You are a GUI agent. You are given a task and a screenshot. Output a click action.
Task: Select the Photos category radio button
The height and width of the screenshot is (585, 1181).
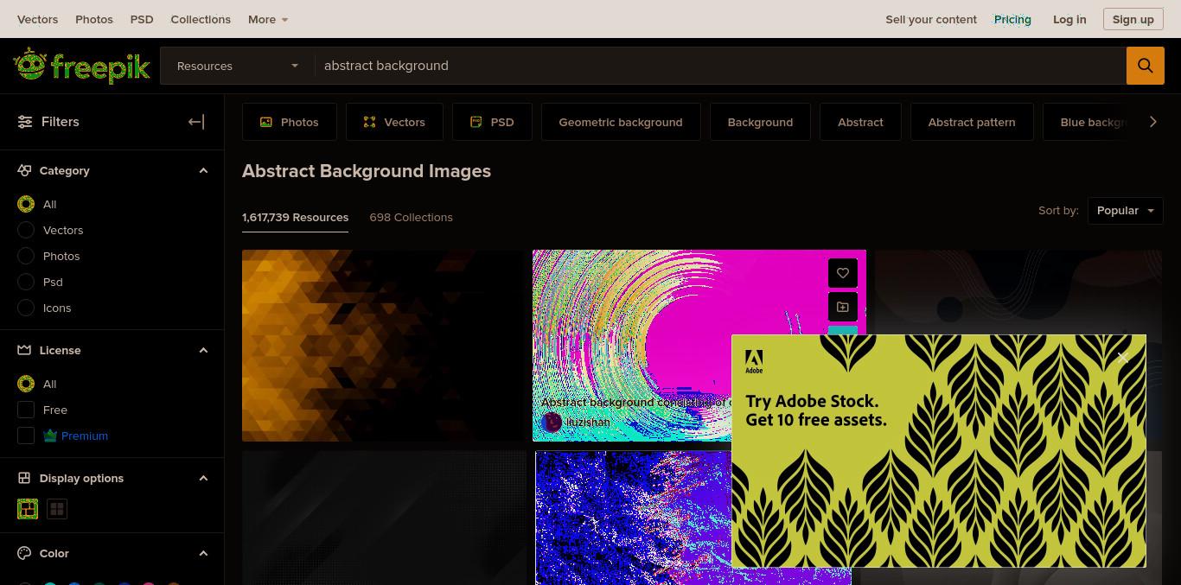26,256
